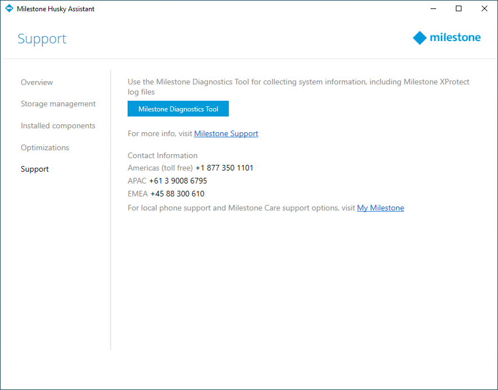Minimize the Husky Assistant window
The image size is (498, 390).
tap(433, 8)
